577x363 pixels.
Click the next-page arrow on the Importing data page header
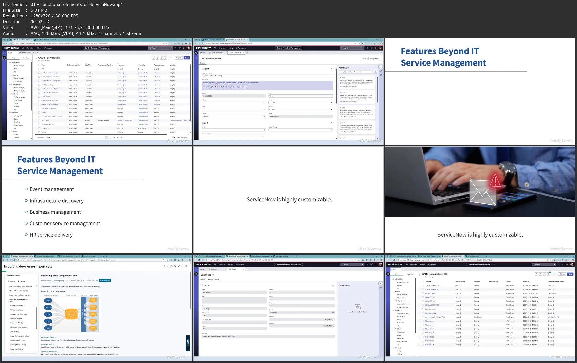pos(167,266)
